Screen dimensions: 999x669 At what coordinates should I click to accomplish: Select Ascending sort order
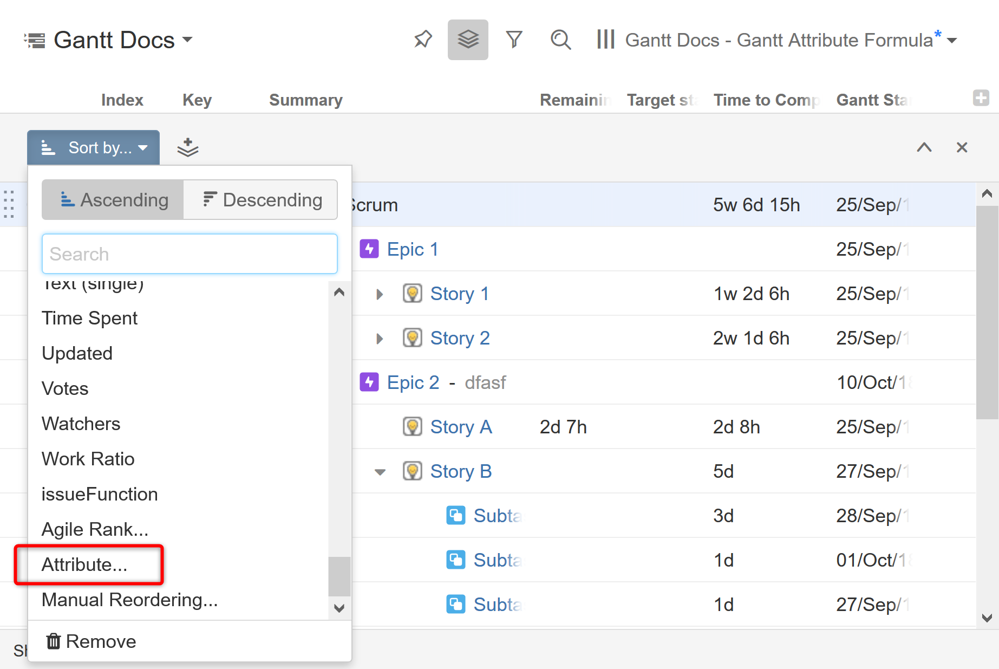pyautogui.click(x=113, y=200)
